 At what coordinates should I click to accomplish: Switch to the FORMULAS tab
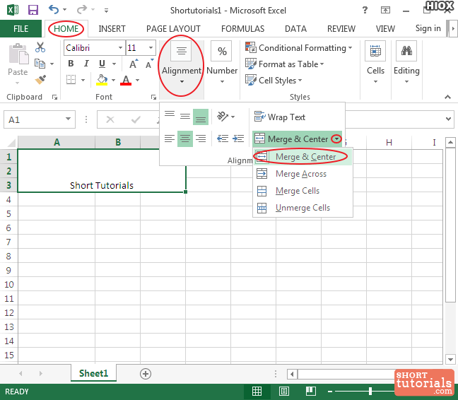(x=242, y=28)
